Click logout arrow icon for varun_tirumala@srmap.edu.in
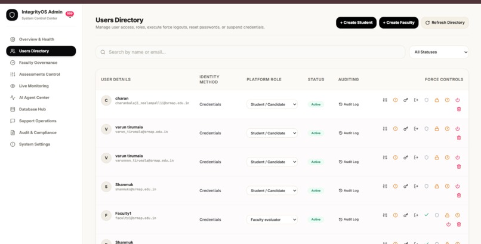Viewport: 481px width, 244px height. click(x=416, y=129)
